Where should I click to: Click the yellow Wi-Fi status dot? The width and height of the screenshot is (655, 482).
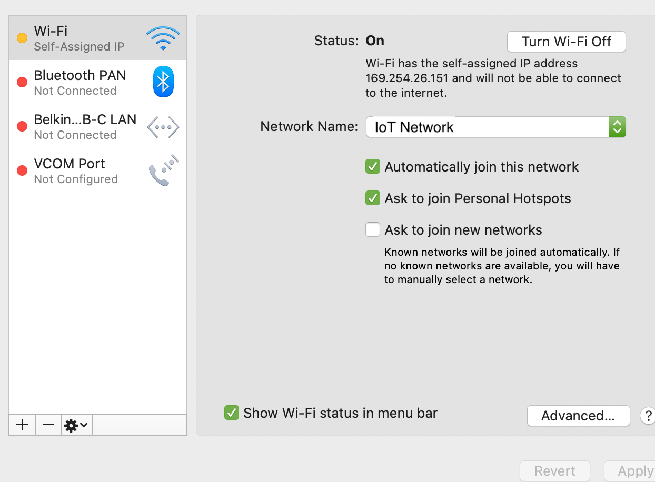click(x=22, y=38)
